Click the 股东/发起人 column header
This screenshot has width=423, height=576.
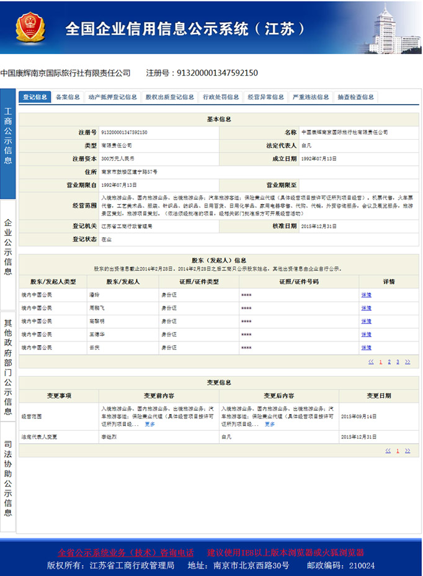tap(123, 282)
